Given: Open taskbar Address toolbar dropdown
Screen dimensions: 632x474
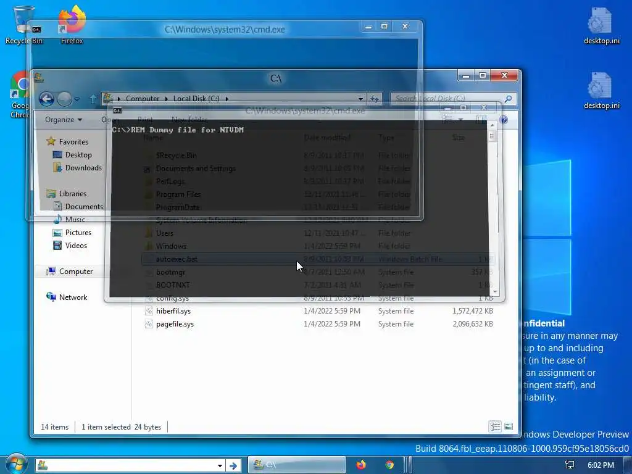Looking at the screenshot, I should tap(220, 465).
